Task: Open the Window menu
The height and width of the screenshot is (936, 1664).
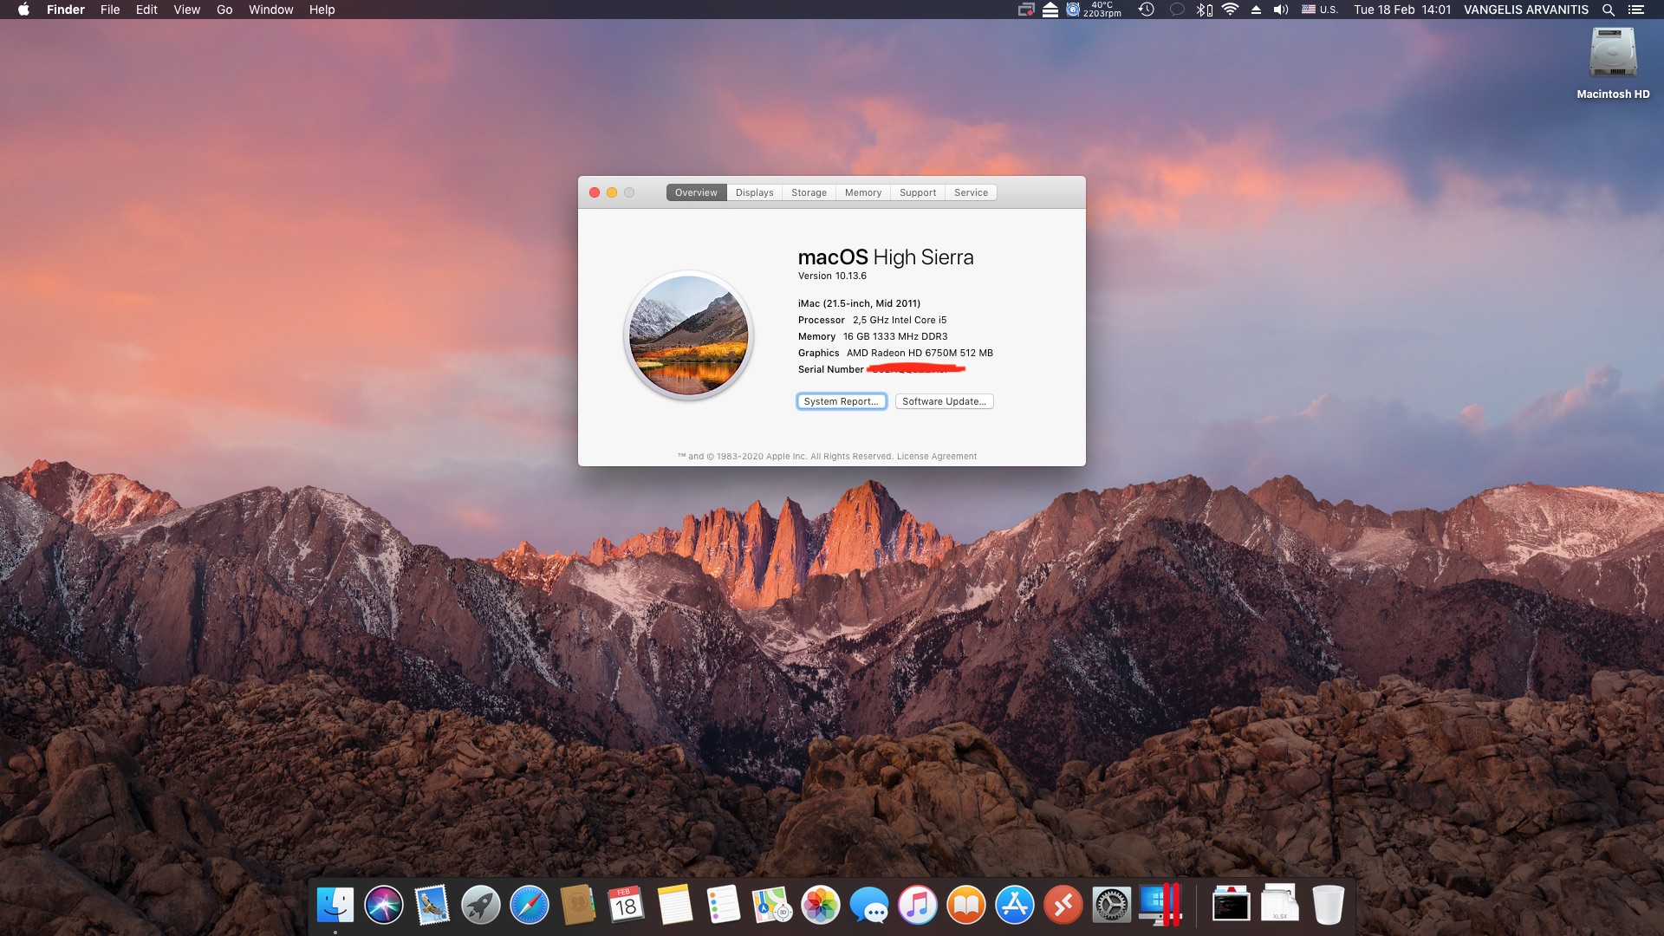Action: (271, 10)
